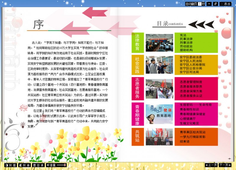Viewport: 236px width, 170px height.
Task: Jump to back cover (封底)
Action: pyautogui.click(x=24, y=165)
